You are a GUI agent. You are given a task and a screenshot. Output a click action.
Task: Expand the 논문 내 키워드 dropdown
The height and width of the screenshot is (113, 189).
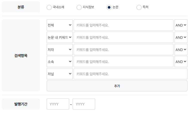pyautogui.click(x=60, y=37)
